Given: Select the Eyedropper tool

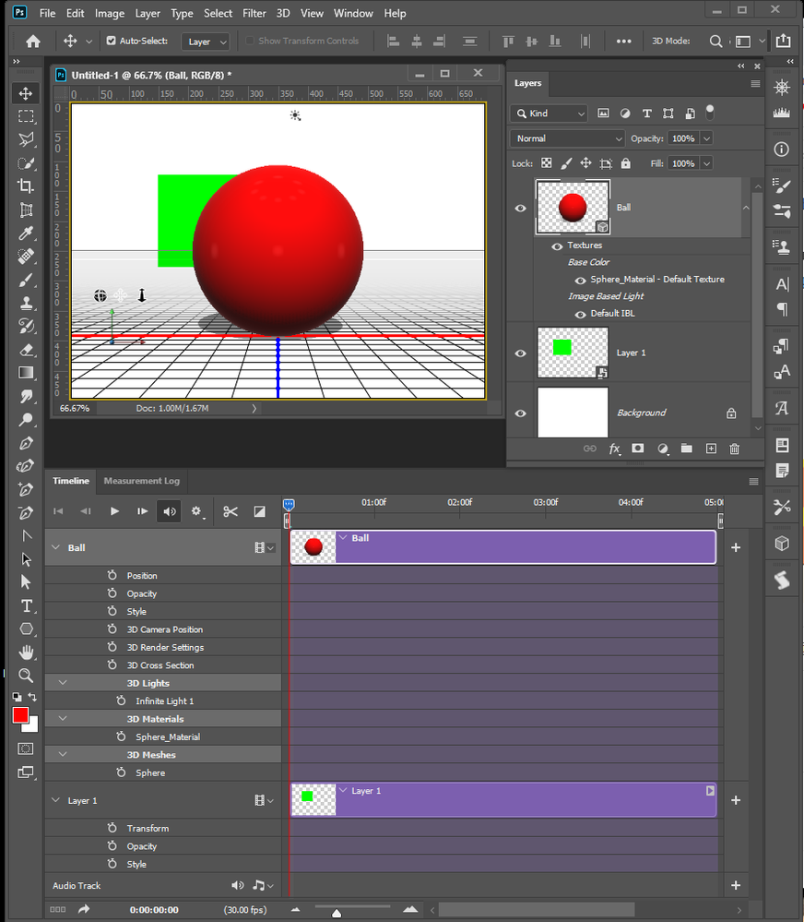Looking at the screenshot, I should pos(25,232).
